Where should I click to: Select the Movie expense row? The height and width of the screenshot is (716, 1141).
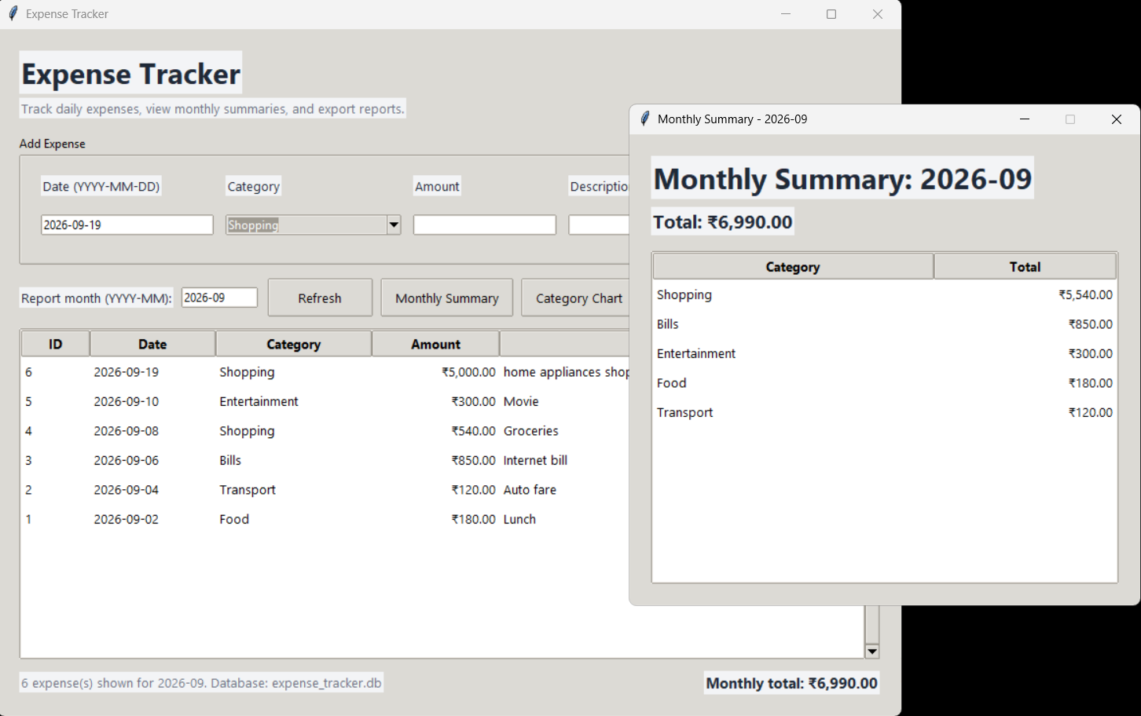click(325, 401)
